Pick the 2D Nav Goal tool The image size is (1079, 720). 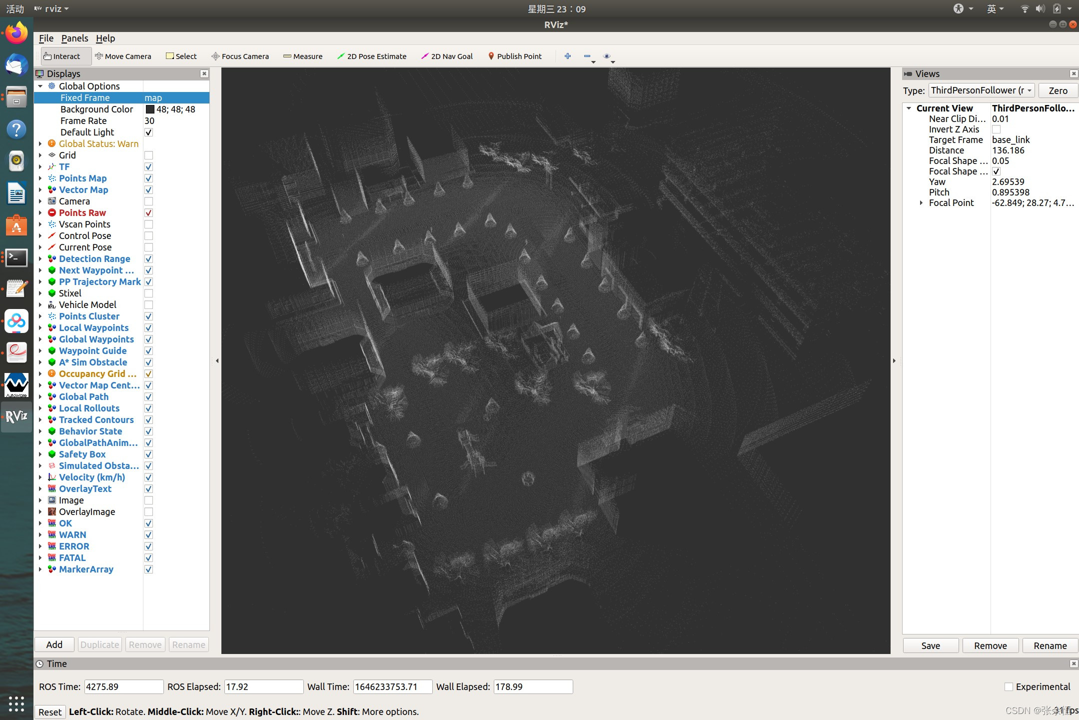447,56
